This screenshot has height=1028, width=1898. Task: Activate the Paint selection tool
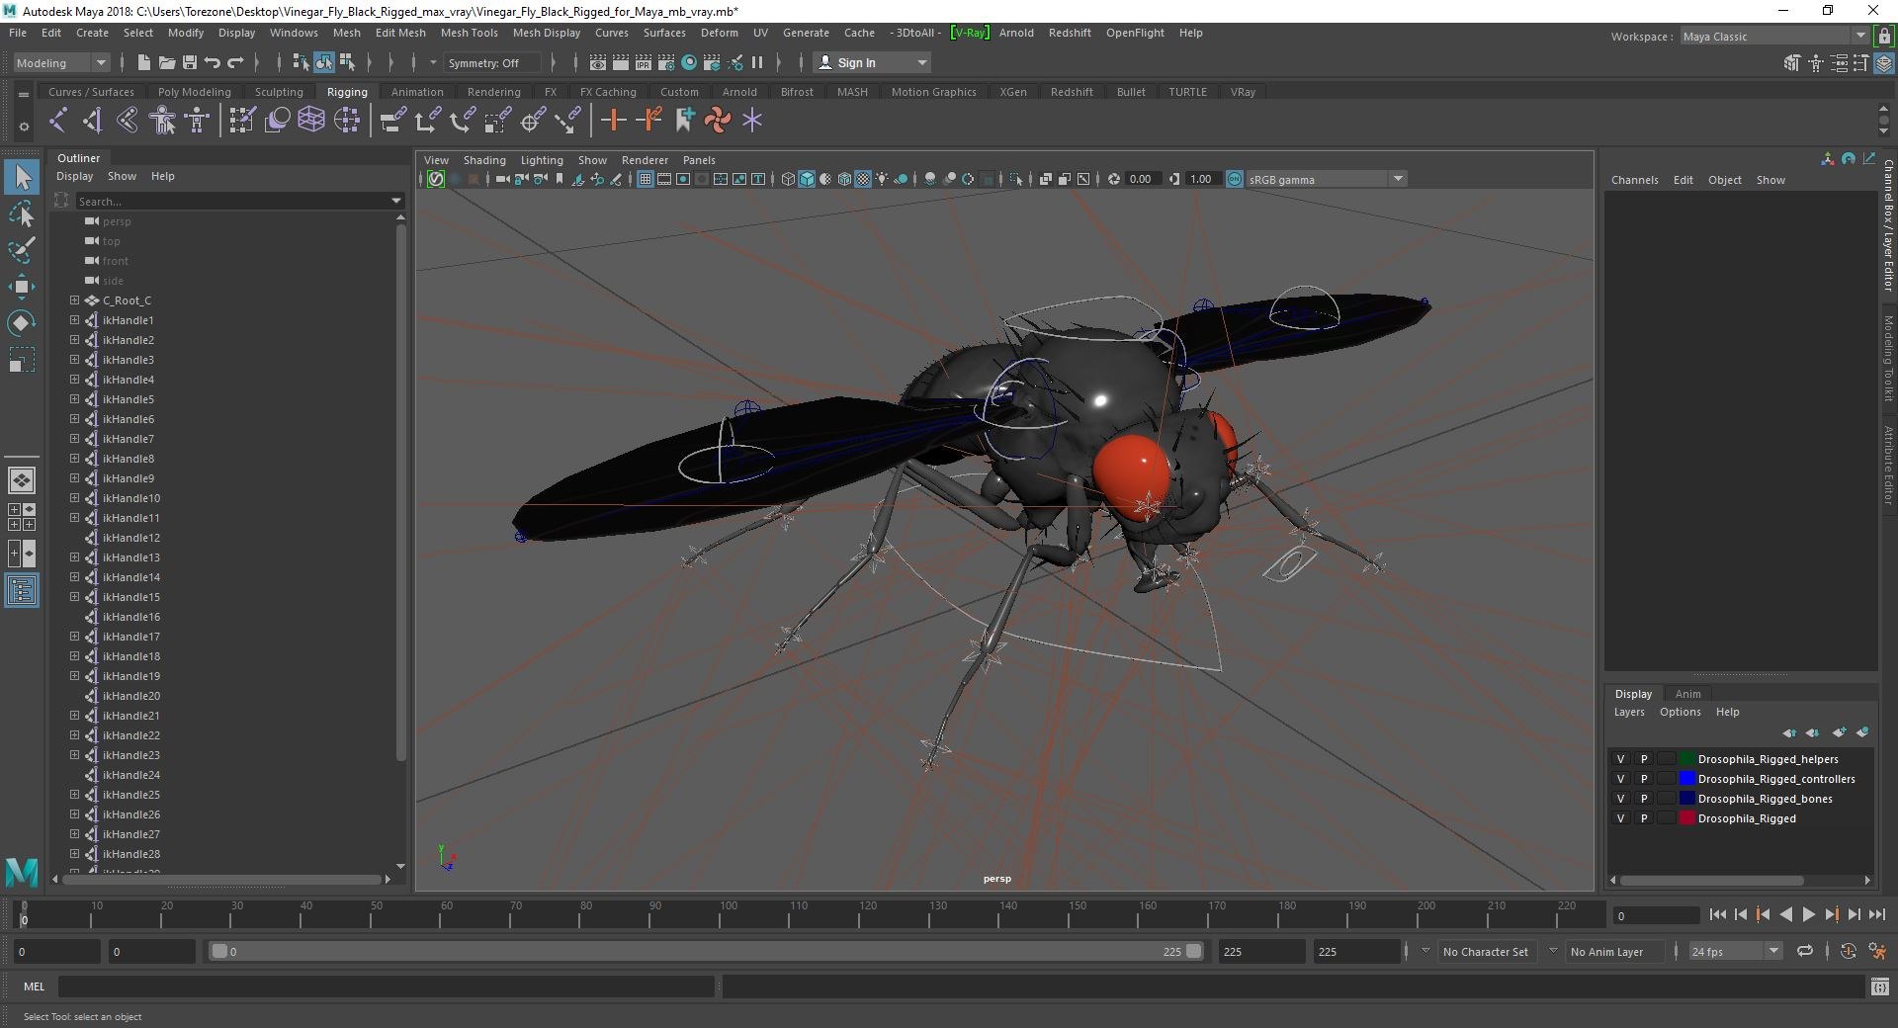pyautogui.click(x=22, y=249)
